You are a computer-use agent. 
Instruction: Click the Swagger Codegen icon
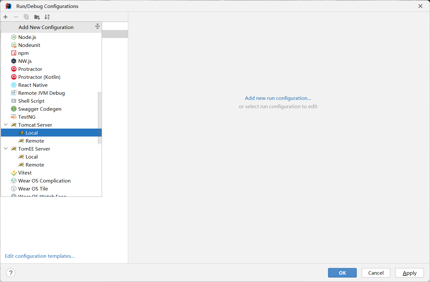pyautogui.click(x=14, y=109)
